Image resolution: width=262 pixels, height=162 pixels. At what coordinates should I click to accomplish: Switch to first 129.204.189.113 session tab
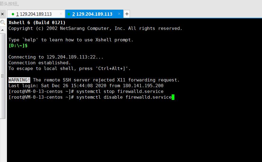coord(34,14)
